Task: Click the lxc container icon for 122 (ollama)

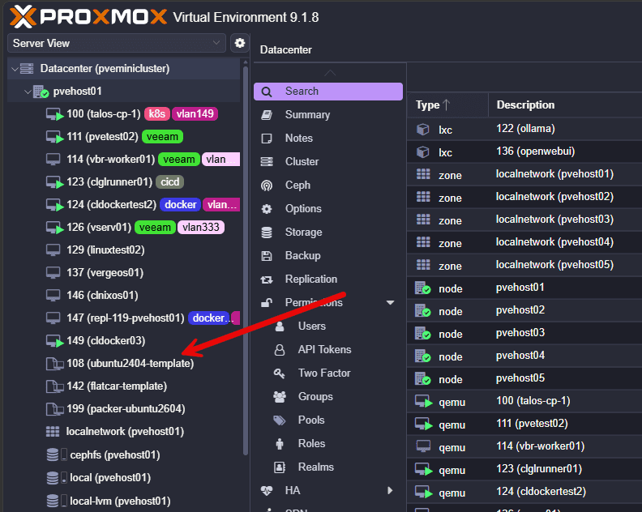Action: click(x=422, y=130)
